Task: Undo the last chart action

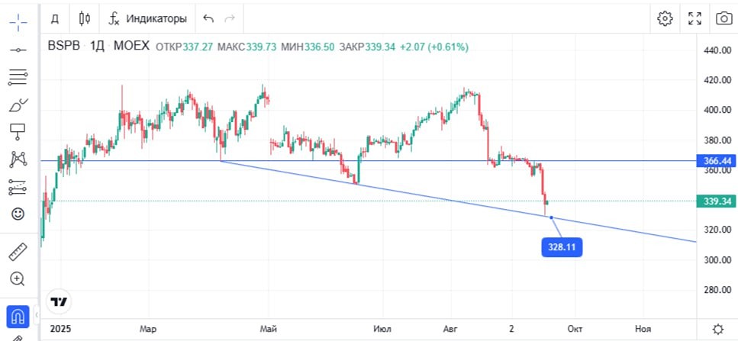Action: [x=208, y=19]
